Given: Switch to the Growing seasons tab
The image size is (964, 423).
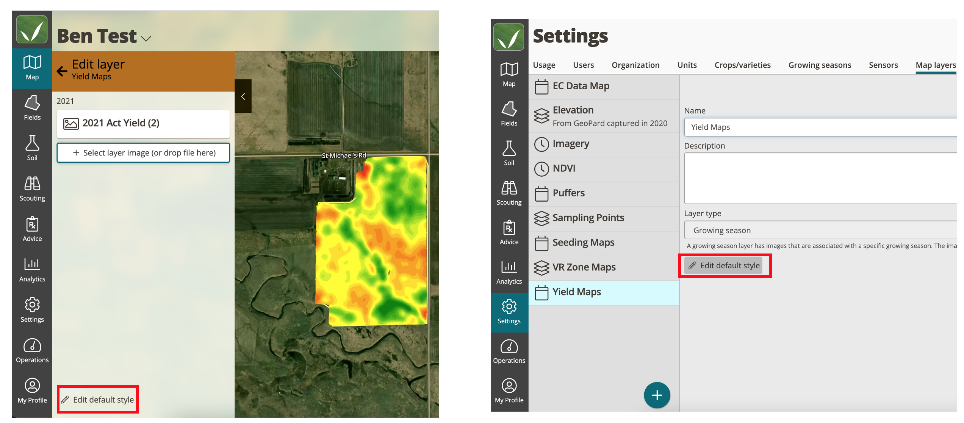Looking at the screenshot, I should (820, 65).
